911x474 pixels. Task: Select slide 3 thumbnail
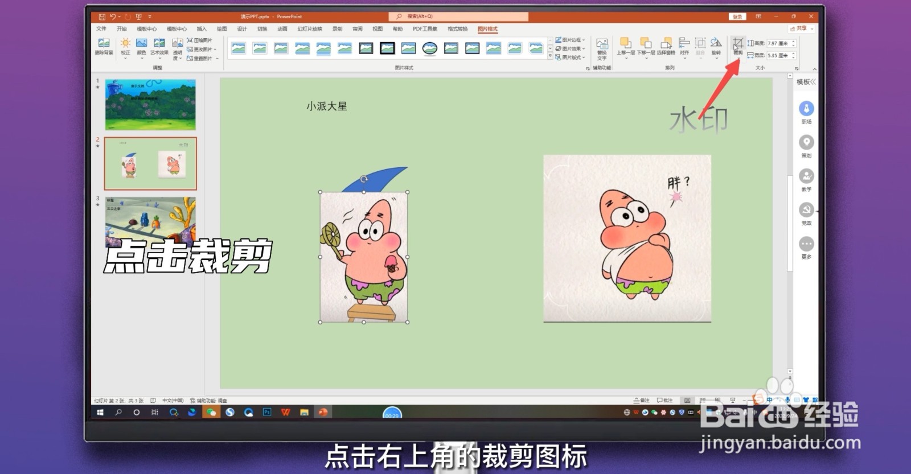coord(150,222)
